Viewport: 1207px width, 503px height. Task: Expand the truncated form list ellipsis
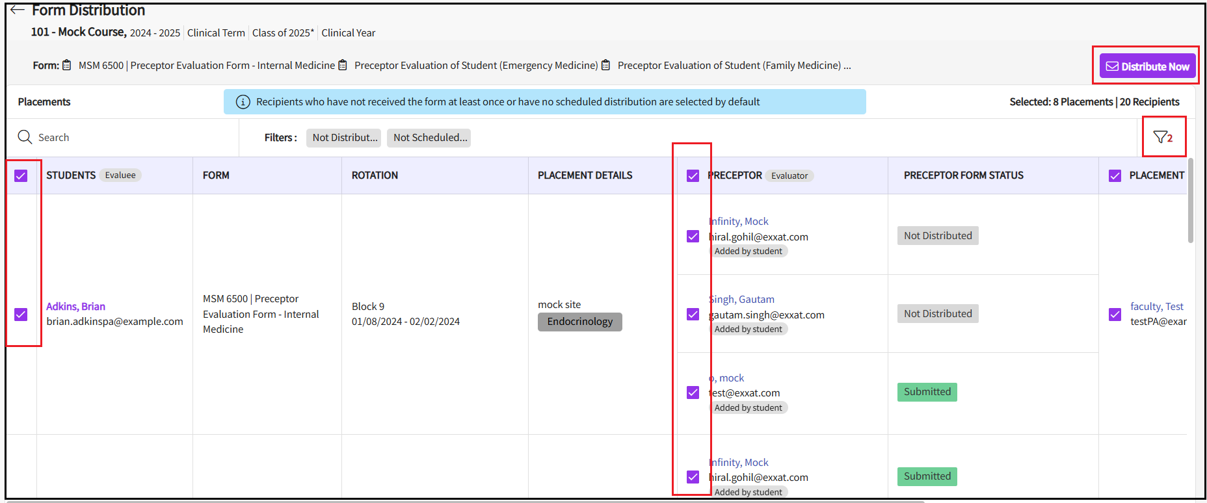(847, 66)
